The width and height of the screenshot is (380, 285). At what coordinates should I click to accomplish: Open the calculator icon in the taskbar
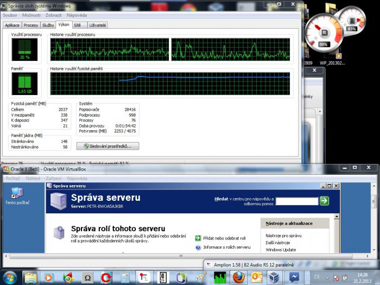[125, 277]
